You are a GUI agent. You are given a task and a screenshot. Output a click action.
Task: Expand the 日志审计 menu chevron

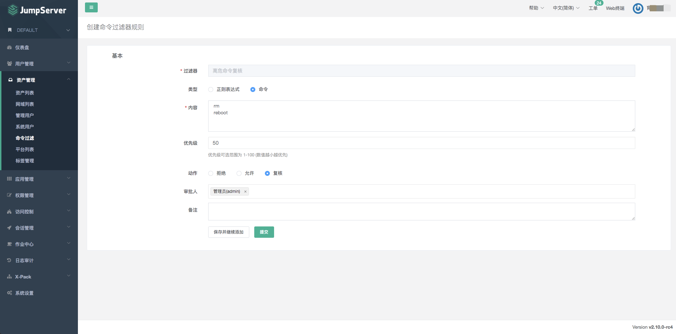point(69,260)
